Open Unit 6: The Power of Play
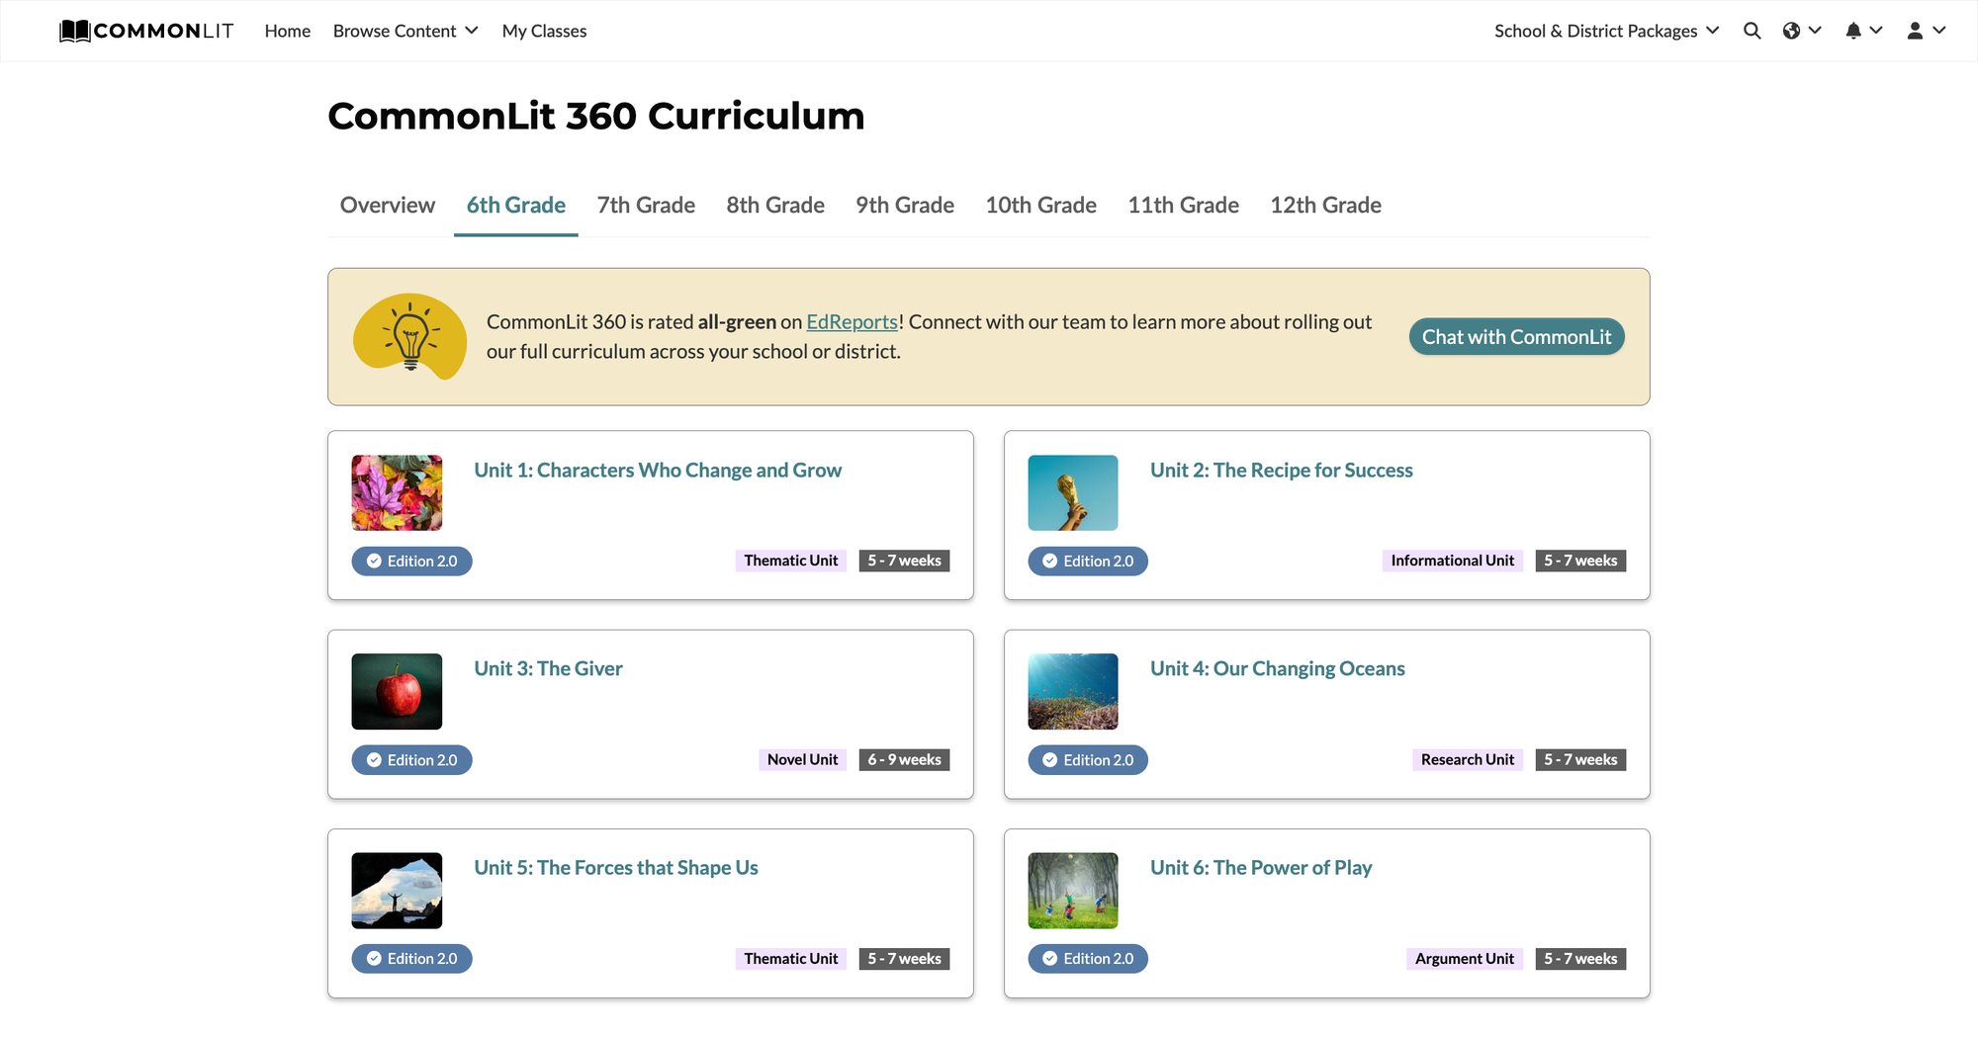 click(x=1261, y=868)
